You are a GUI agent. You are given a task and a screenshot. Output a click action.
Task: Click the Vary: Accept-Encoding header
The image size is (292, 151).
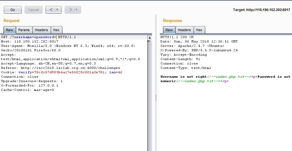(184, 55)
